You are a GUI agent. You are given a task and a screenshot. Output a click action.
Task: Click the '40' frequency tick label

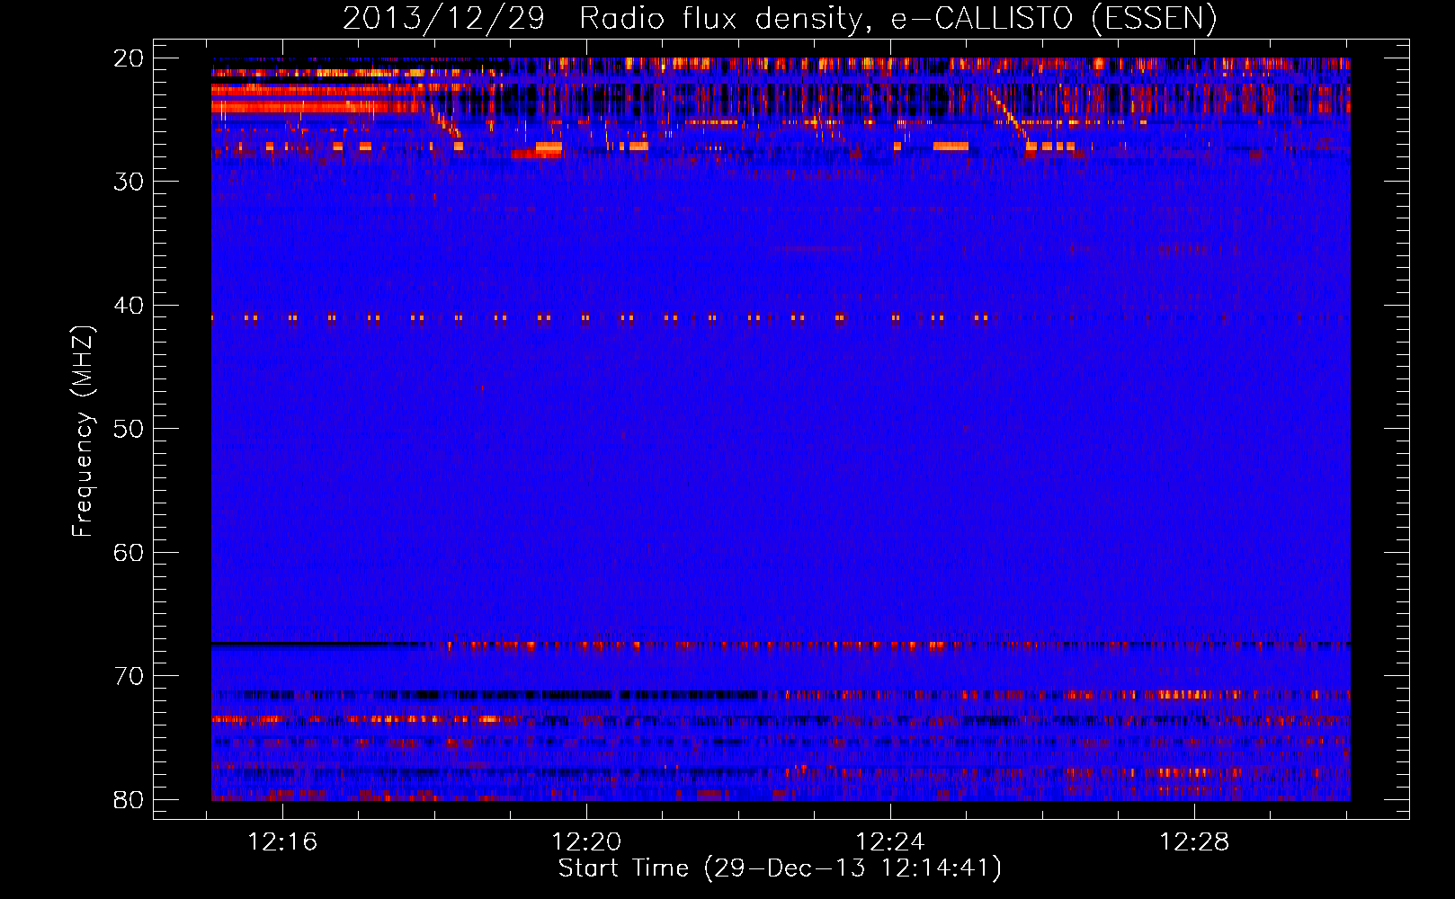click(129, 306)
